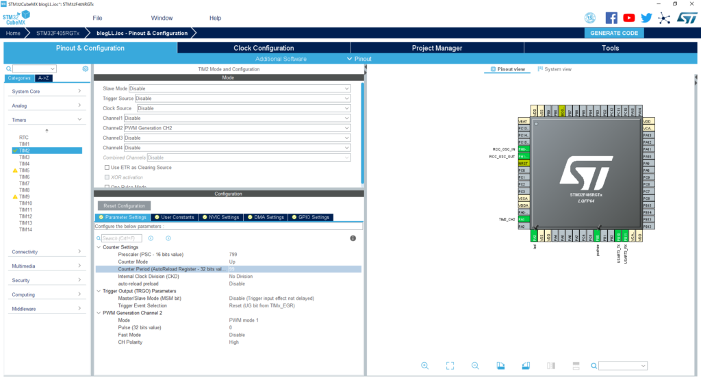Screen dimensions: 701x380
Task: Zoom in on the pinout view
Action: tap(425, 366)
